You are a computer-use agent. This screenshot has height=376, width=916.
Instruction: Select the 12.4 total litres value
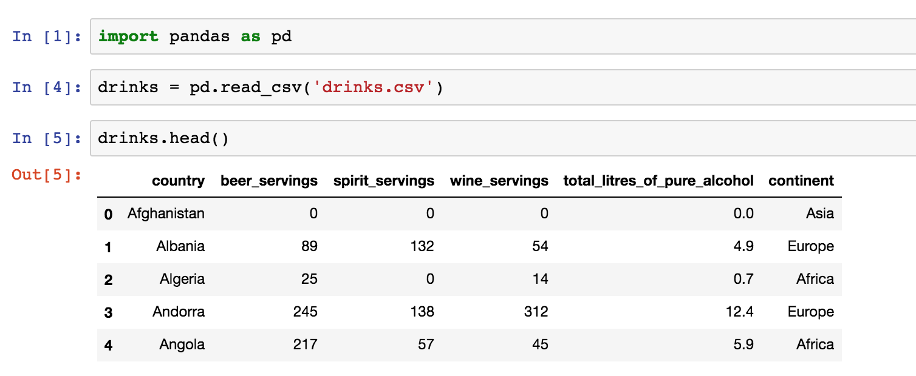point(740,312)
